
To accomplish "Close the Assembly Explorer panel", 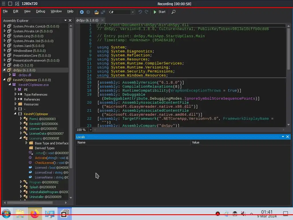I will click(70, 20).
